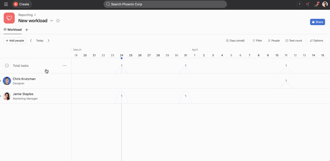
Task: Advance to next time period arrow
Action: 48,41
